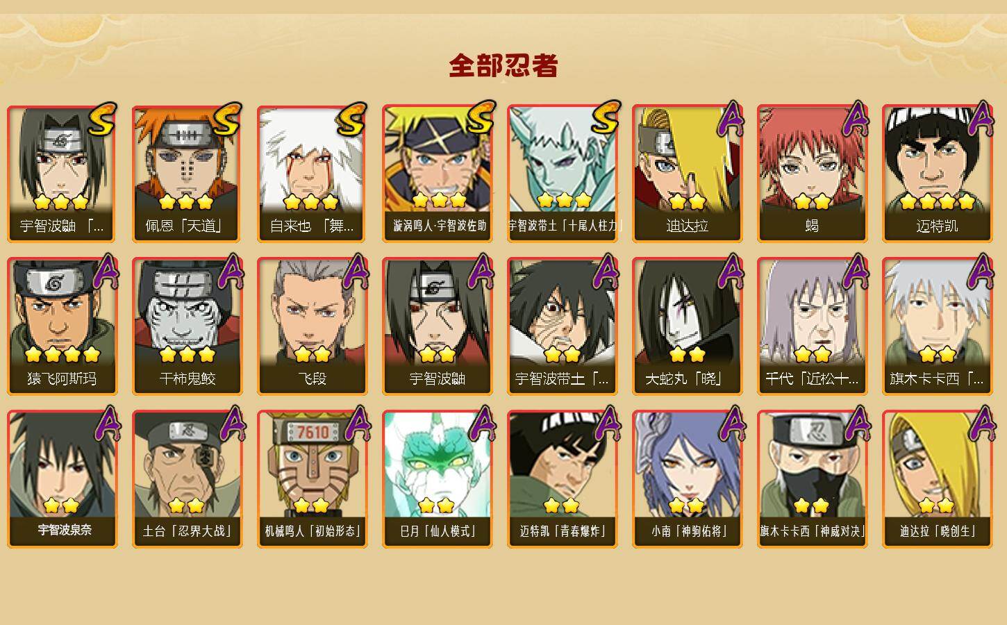Pick the 干柿鬼鲛 ninja card

(188, 326)
